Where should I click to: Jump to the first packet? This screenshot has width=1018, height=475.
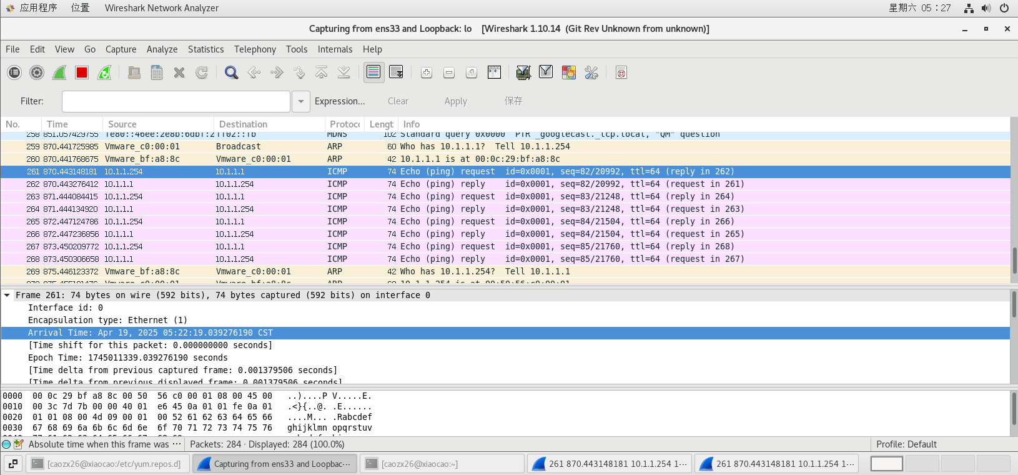pos(322,72)
